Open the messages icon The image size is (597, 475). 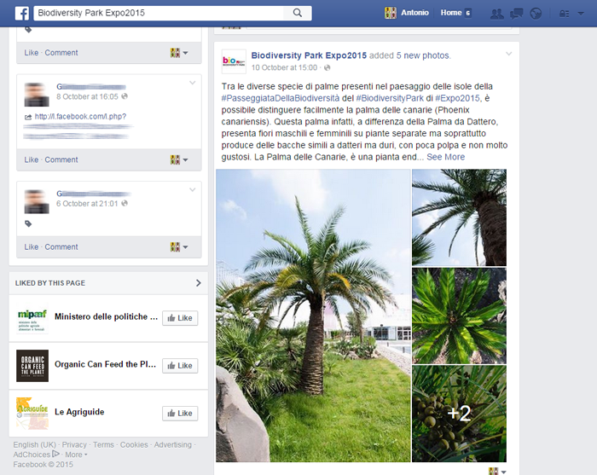pyautogui.click(x=516, y=14)
